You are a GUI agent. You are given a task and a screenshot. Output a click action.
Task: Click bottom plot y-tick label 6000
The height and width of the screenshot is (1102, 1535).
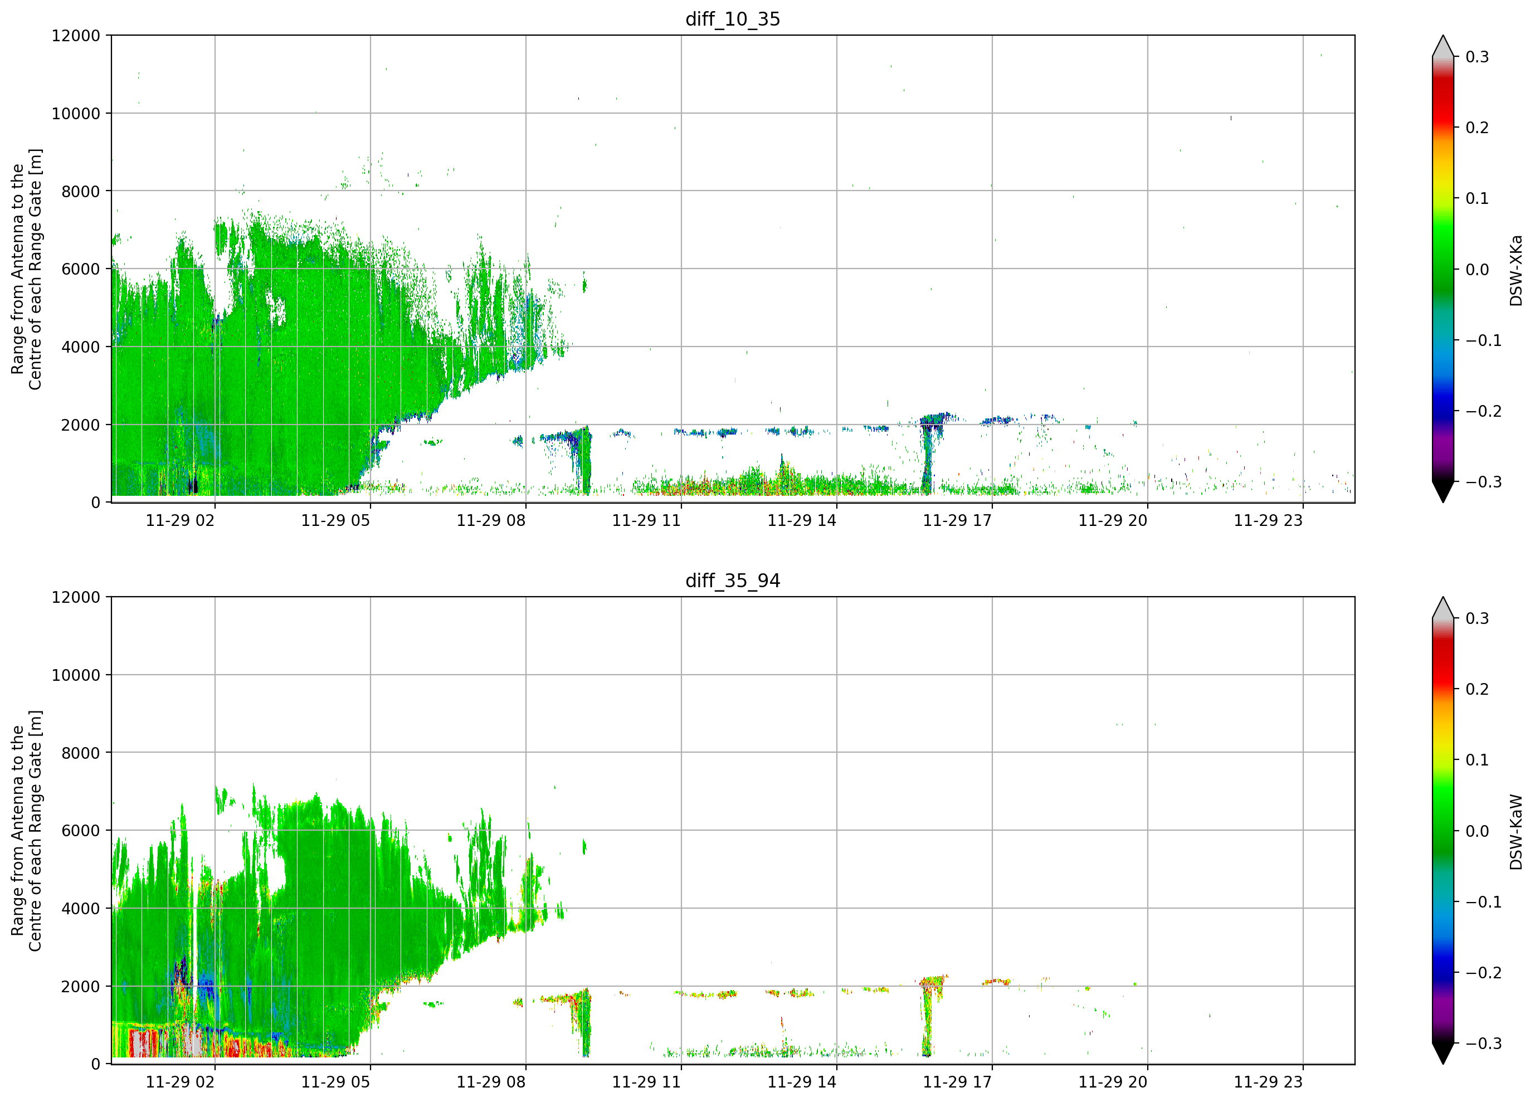(81, 831)
